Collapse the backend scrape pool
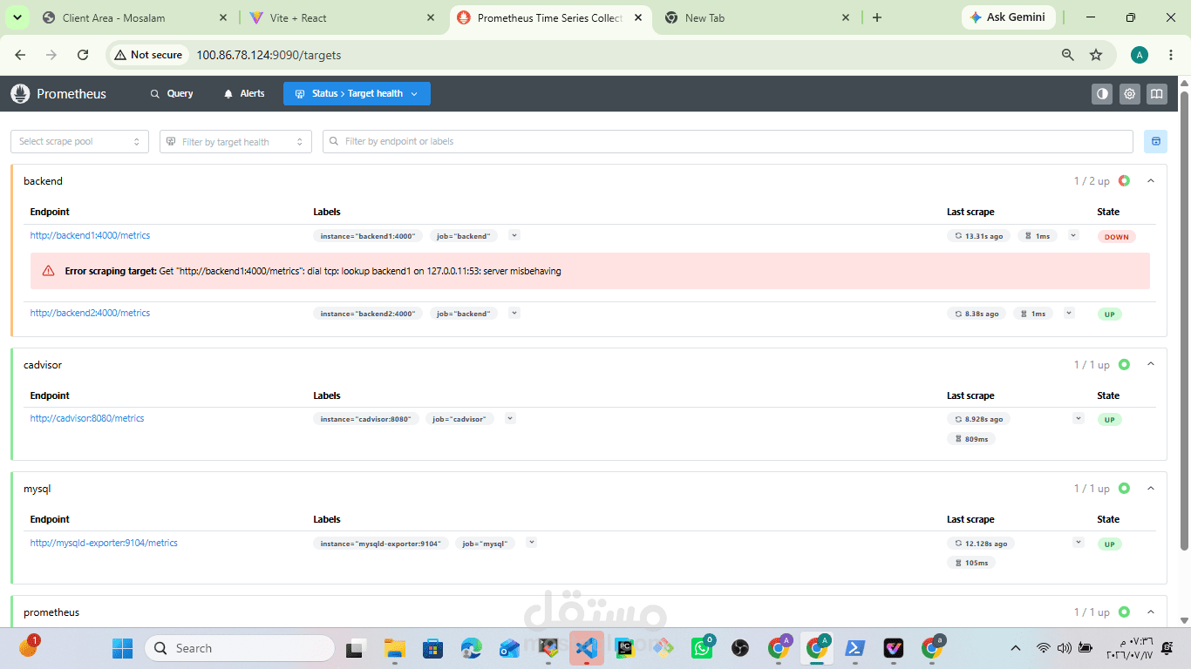The image size is (1191, 669). click(1151, 181)
